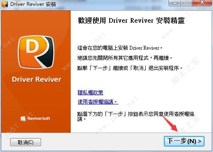Image resolution: width=213 pixels, height=152 pixels.
Task: Proceed with the 下一步(N) > button
Action: 184,141
